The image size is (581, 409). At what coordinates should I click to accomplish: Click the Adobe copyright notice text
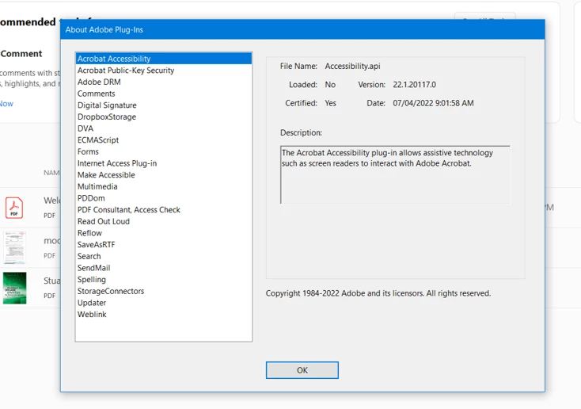[378, 293]
